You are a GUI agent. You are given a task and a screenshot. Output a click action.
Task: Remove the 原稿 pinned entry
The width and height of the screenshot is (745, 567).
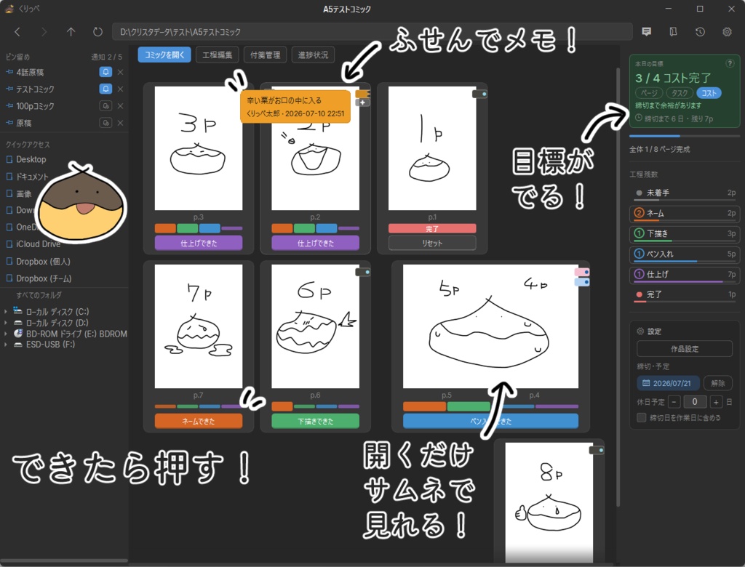(120, 123)
